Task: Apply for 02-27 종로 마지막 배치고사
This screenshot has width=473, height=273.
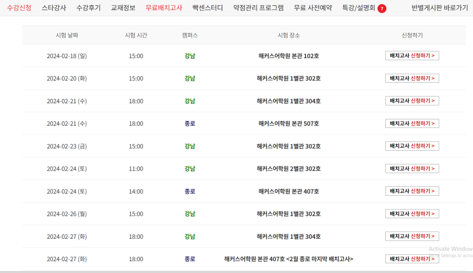Action: (412, 259)
